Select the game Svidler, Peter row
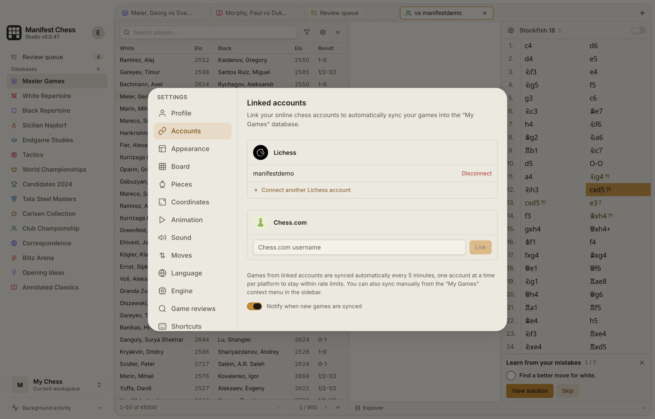 pyautogui.click(x=231, y=364)
